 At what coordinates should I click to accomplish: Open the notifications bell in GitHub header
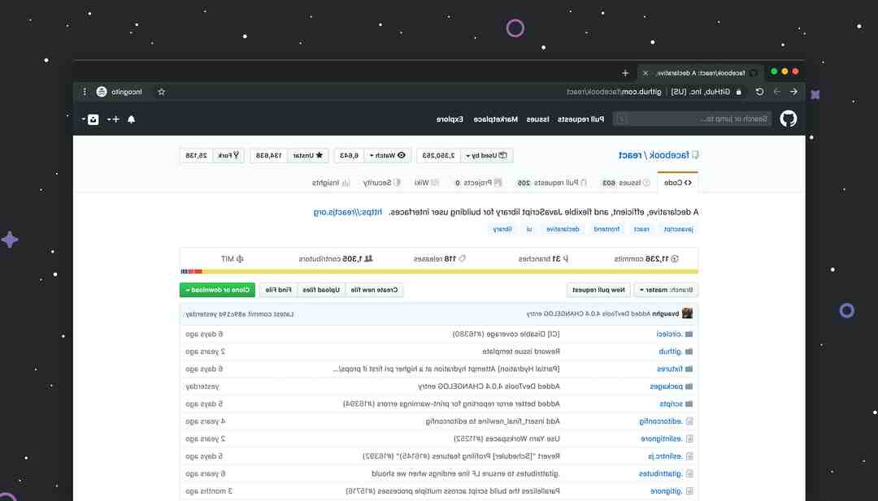click(131, 119)
